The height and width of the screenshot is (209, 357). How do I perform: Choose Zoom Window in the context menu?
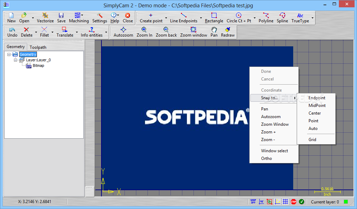click(274, 124)
